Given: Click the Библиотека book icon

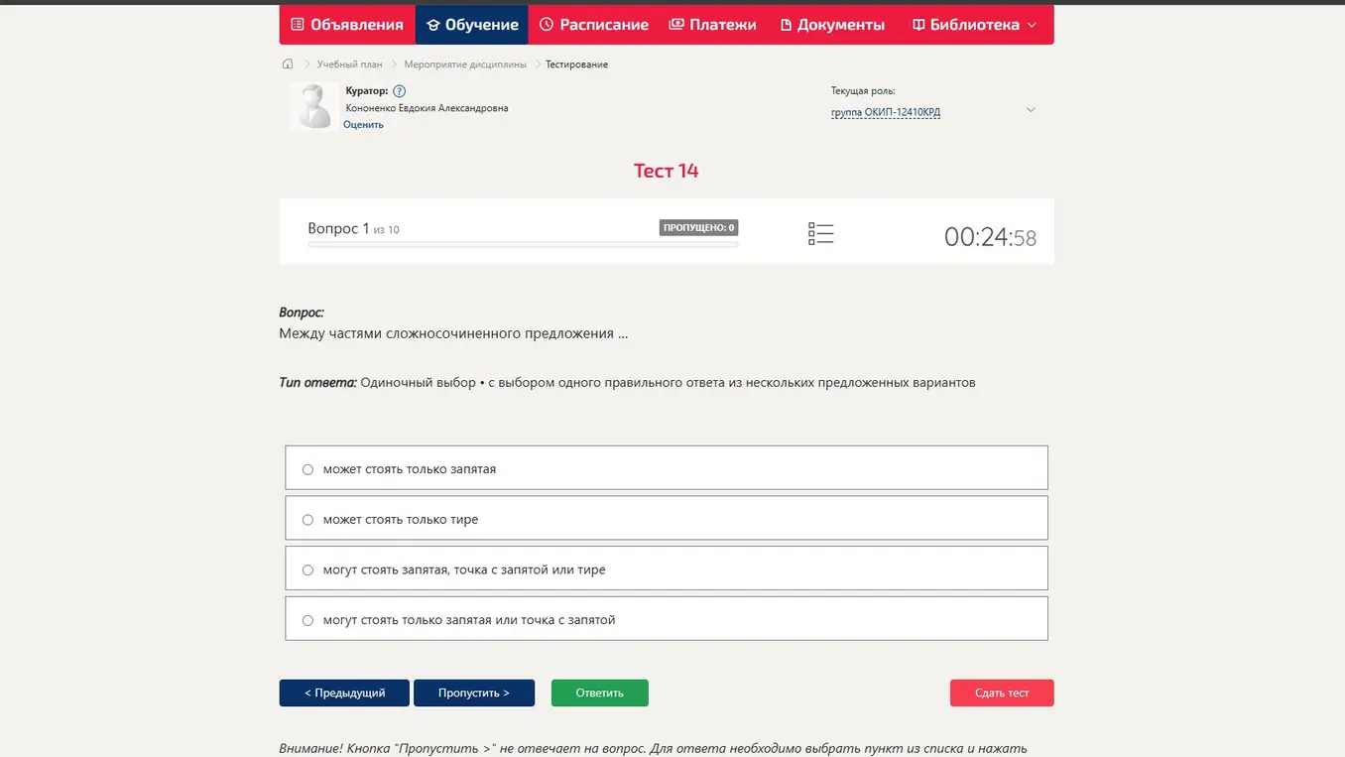Looking at the screenshot, I should [x=918, y=25].
